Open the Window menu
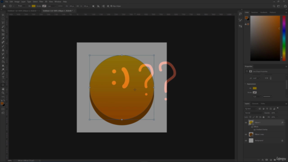This screenshot has height=162, width=288. pos(58,2)
